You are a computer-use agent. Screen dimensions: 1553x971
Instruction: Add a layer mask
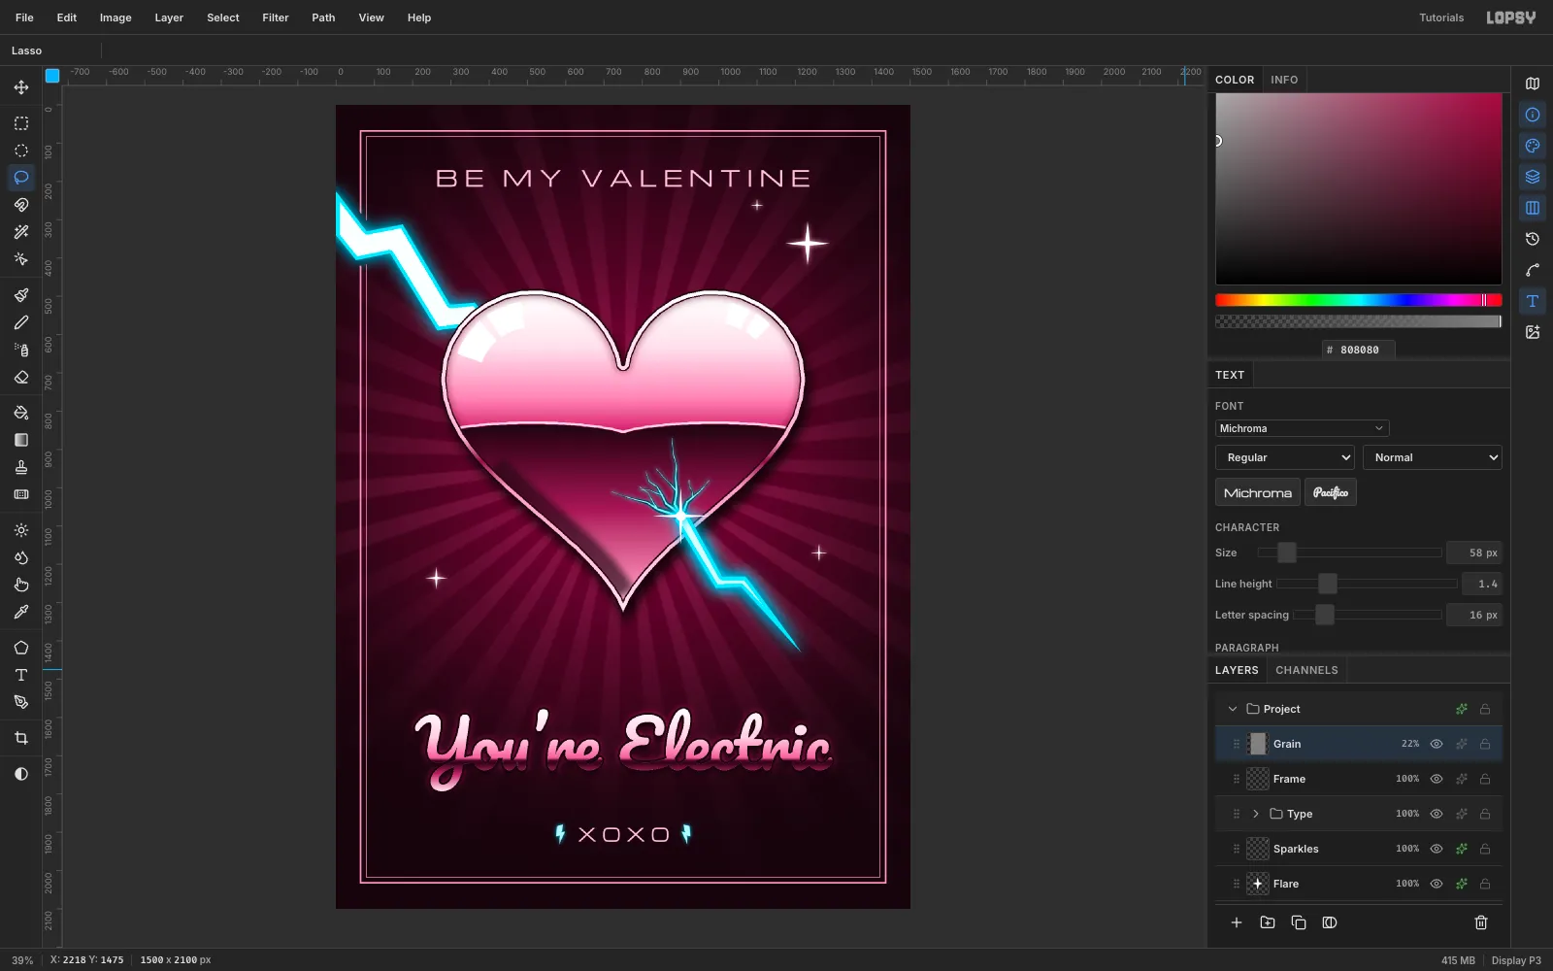pos(1330,922)
